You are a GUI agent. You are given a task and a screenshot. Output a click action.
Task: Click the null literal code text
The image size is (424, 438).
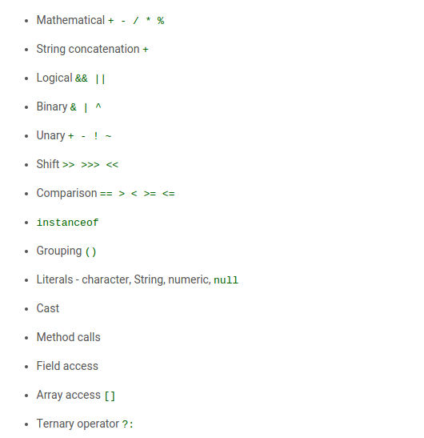click(x=226, y=280)
